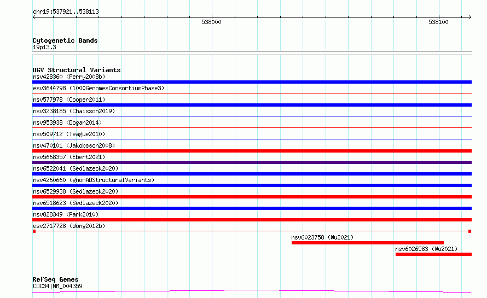Click nsv828349 (Park2010) label
Viewport: 487px width, 298px height.
pyautogui.click(x=66, y=214)
